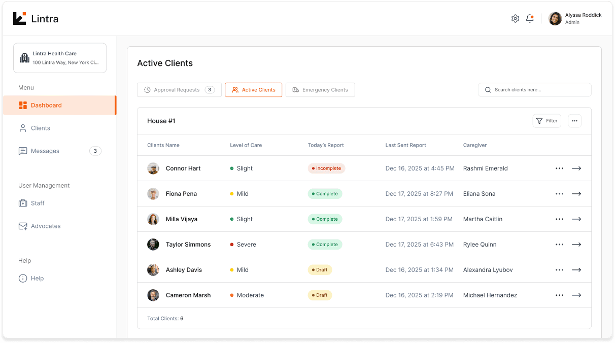This screenshot has height=343, width=615.
Task: Open the settings gear icon
Action: tap(515, 18)
